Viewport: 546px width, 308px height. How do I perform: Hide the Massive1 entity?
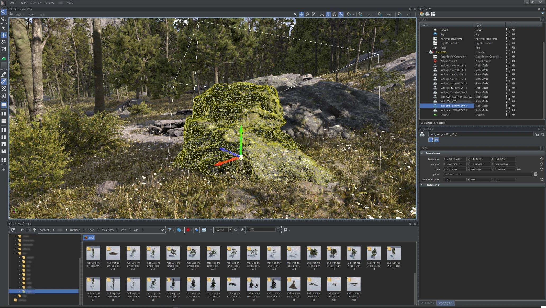(x=513, y=115)
